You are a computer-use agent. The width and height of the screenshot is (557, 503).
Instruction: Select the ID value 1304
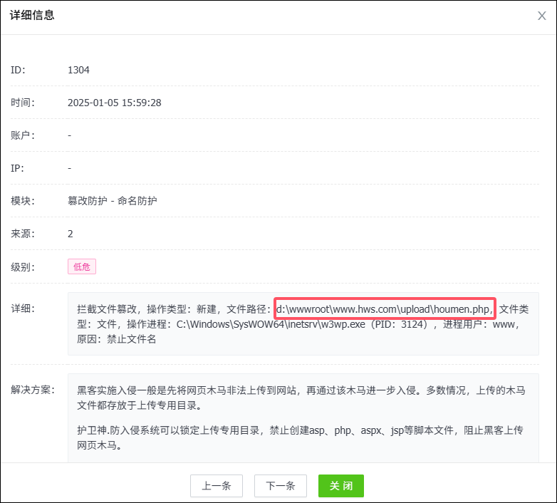pyautogui.click(x=78, y=70)
